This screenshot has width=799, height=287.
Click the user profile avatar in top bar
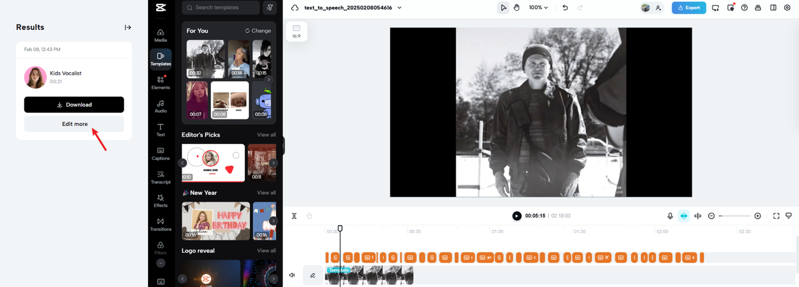pyautogui.click(x=645, y=7)
